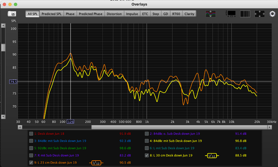Click the '88.5 dB' value of trace 8

click(241, 155)
